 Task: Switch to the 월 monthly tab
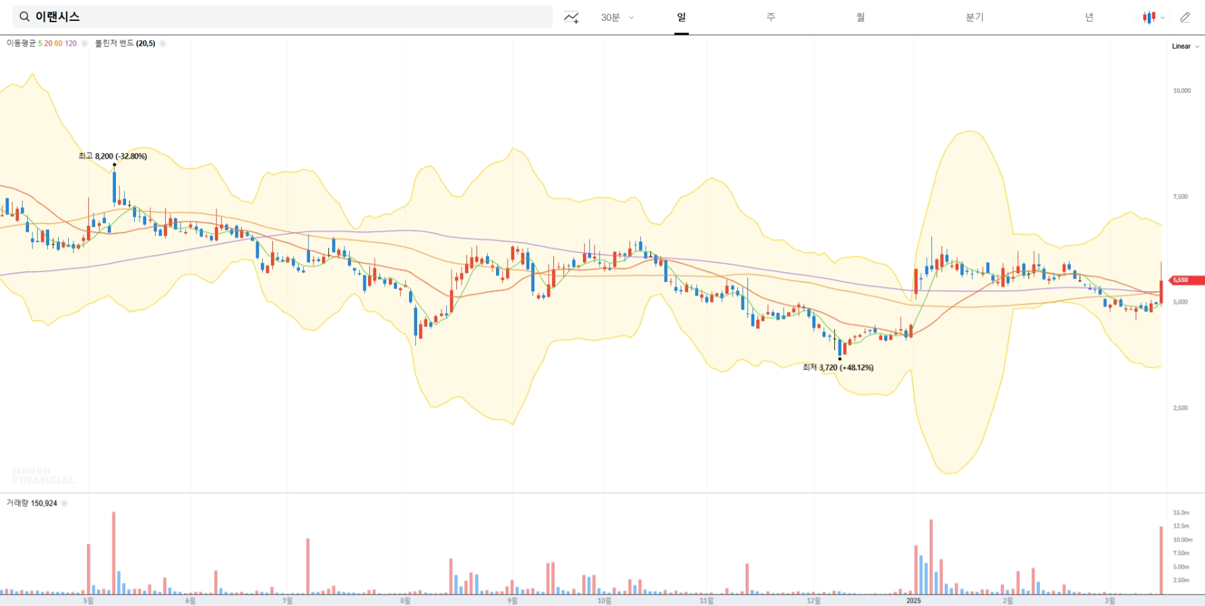tap(861, 18)
